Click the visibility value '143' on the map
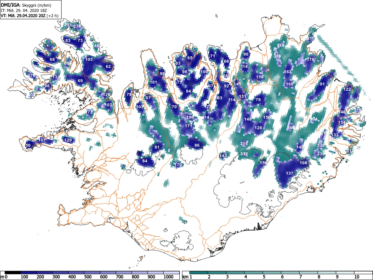 pos(223,156)
